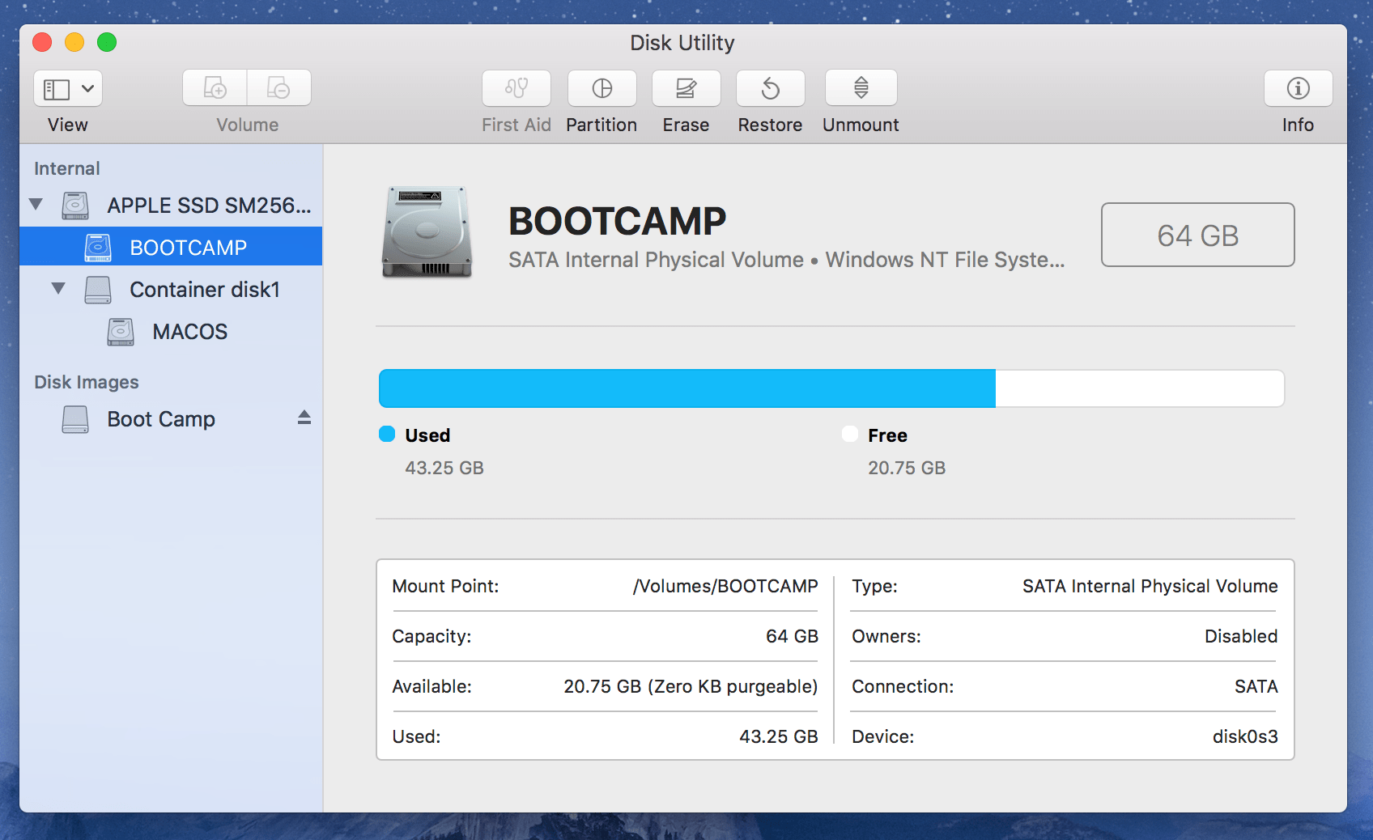1373x840 pixels.
Task: Select the BOOTCAMP volume in sidebar
Action: click(171, 246)
